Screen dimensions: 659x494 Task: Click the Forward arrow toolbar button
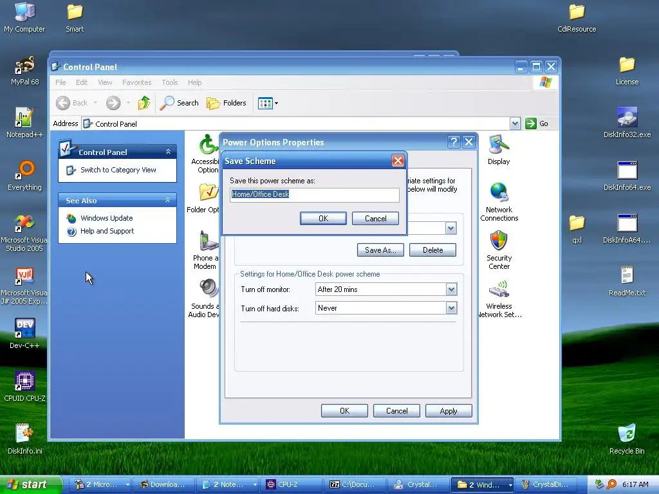pos(113,103)
